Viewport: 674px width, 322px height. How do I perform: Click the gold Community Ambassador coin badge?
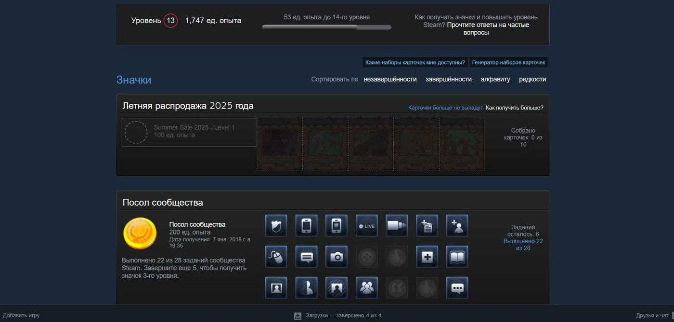(140, 233)
